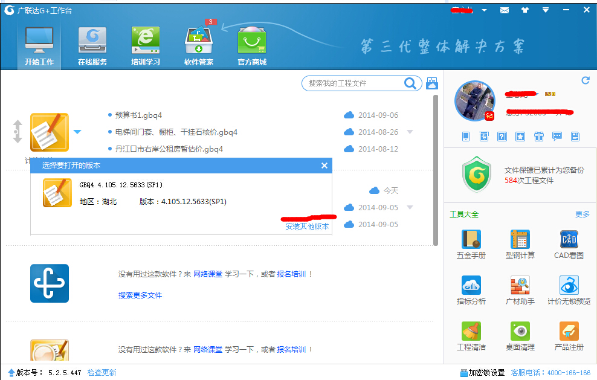Select GBQ4 4.105.12.5633(SP1) version entry

click(x=181, y=193)
